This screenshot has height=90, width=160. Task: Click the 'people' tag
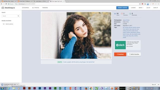124,37
